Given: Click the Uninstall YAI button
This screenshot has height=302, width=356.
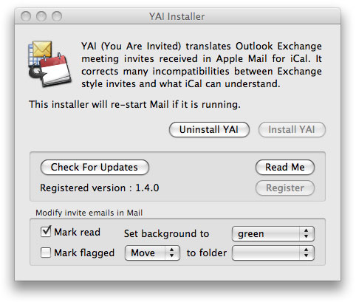Looking at the screenshot, I should pyautogui.click(x=209, y=129).
